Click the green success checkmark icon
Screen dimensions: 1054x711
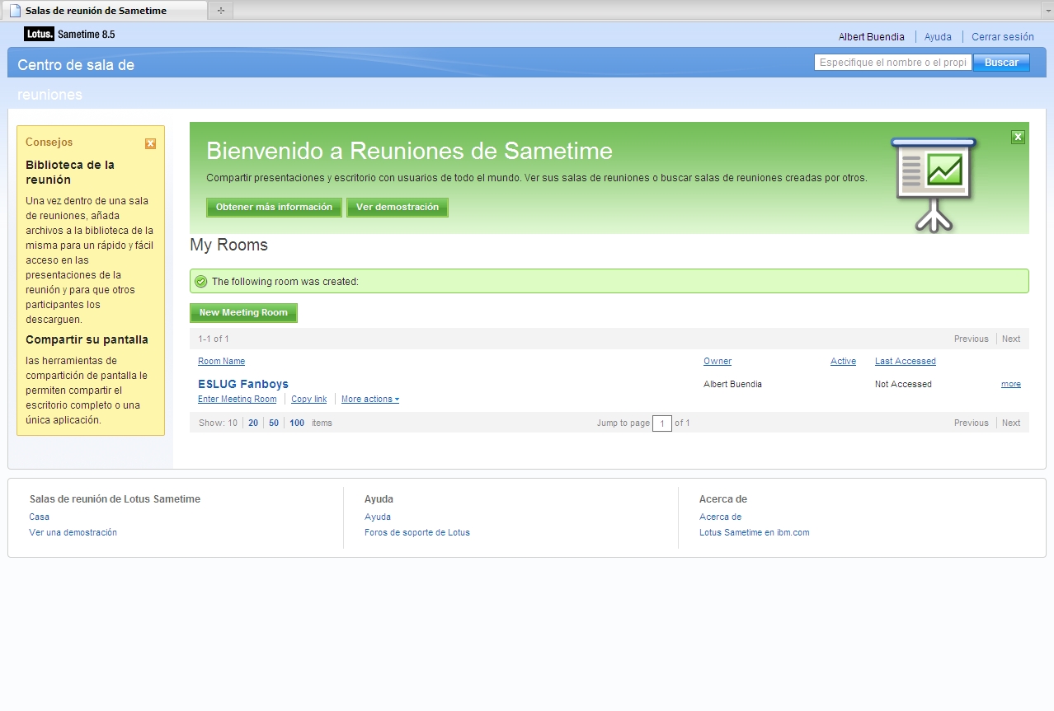pos(201,282)
